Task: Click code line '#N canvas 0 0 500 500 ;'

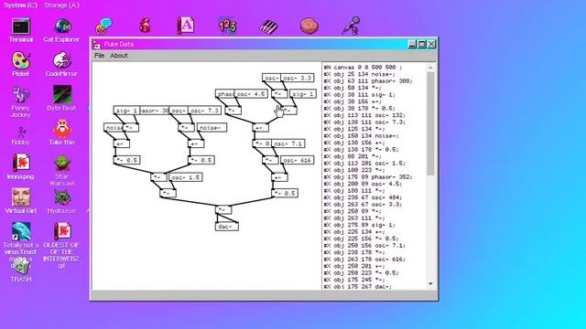Action: pyautogui.click(x=363, y=68)
